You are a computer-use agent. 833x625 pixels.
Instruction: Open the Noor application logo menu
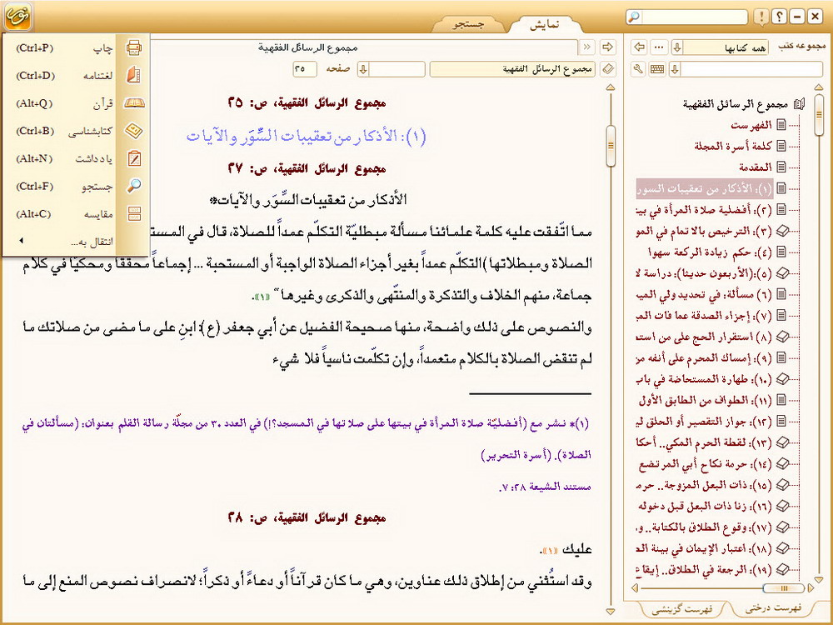click(x=17, y=17)
